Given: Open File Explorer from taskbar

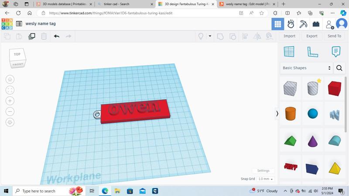Looking at the screenshot, I should (x=117, y=191).
